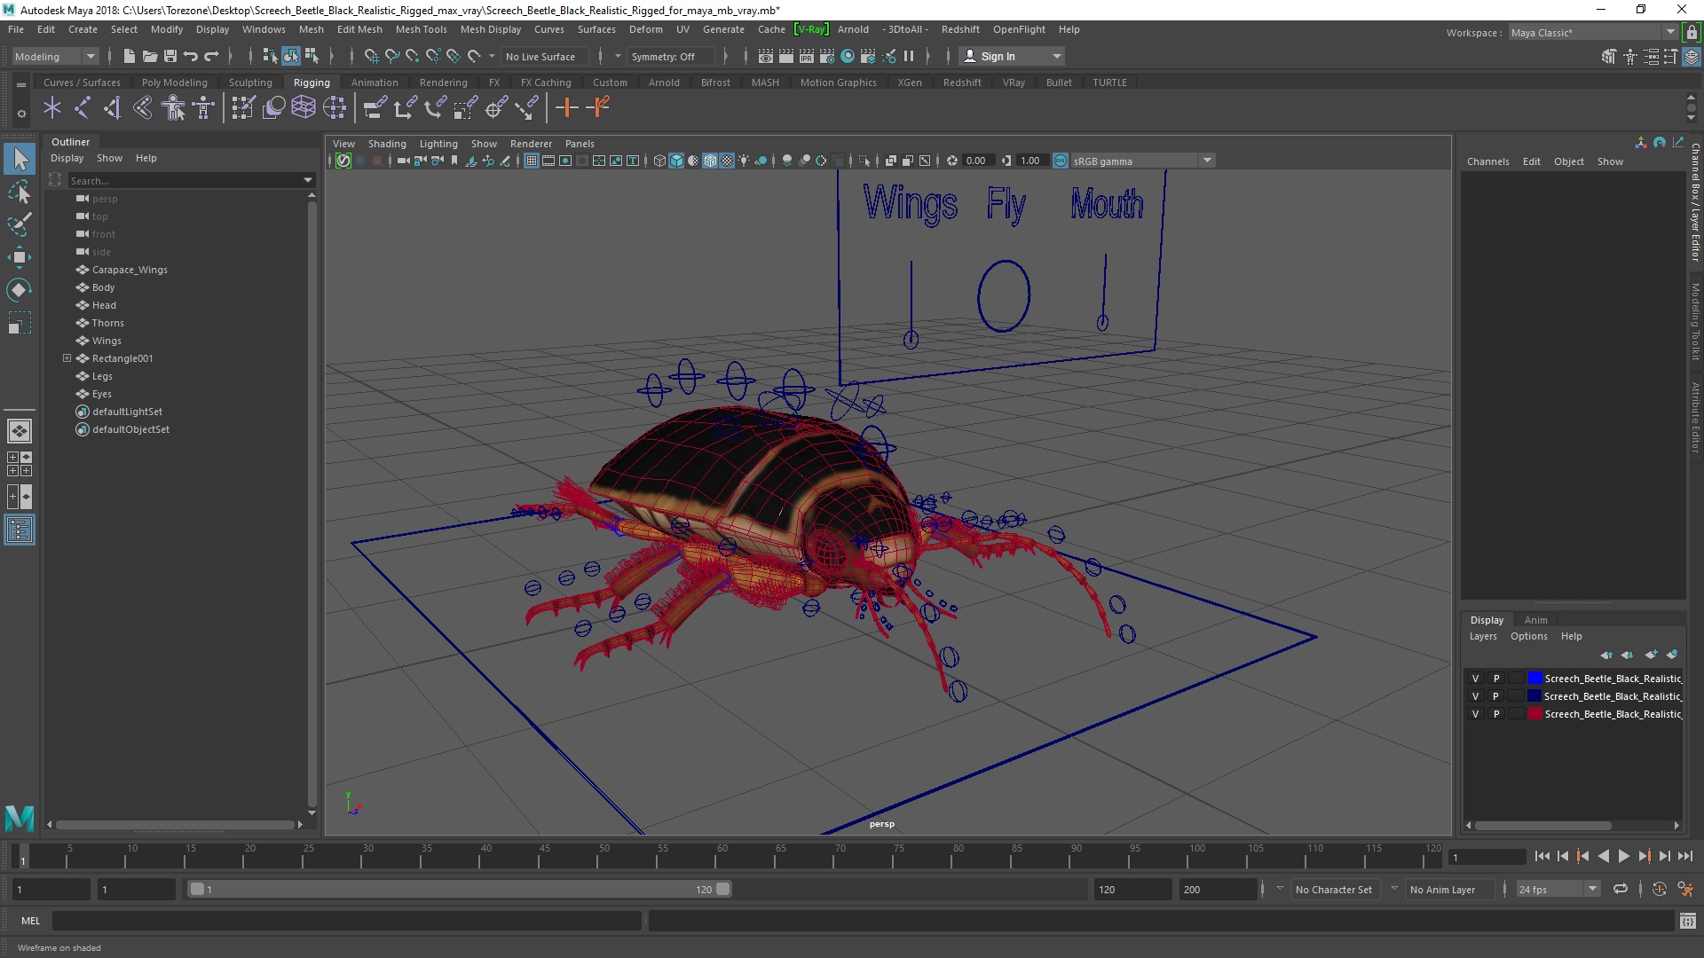Play the animation forwards
Image resolution: width=1704 pixels, height=958 pixels.
(1623, 856)
